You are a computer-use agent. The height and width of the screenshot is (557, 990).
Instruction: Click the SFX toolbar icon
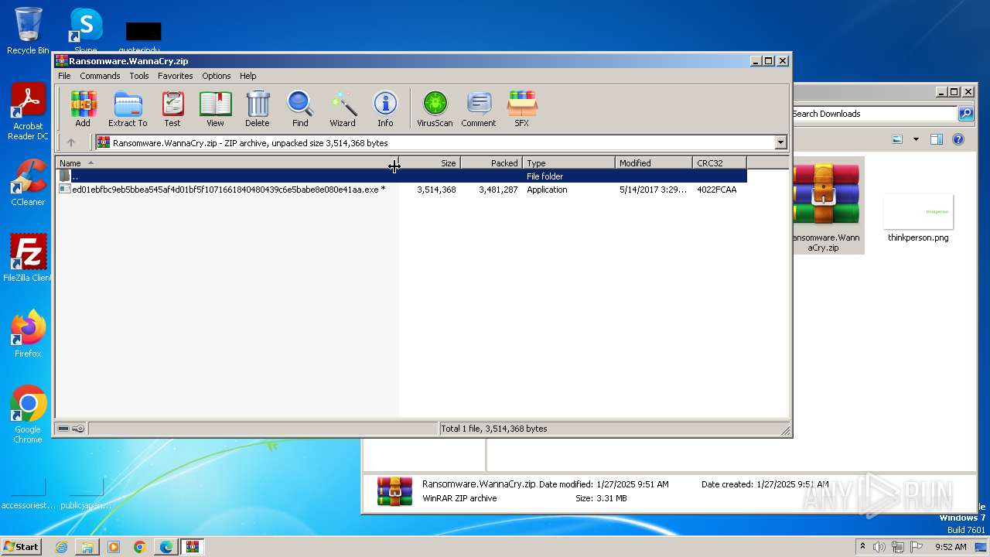click(522, 108)
